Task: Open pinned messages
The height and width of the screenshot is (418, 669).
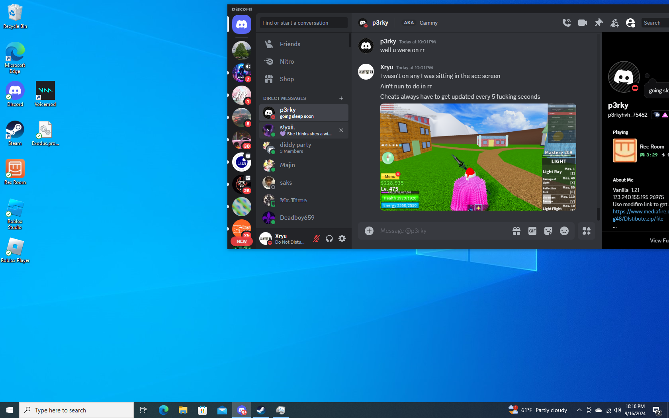Action: [599, 23]
